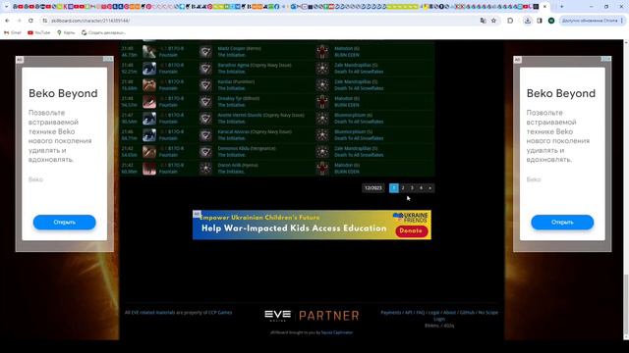Open the About footer link

pyautogui.click(x=449, y=313)
